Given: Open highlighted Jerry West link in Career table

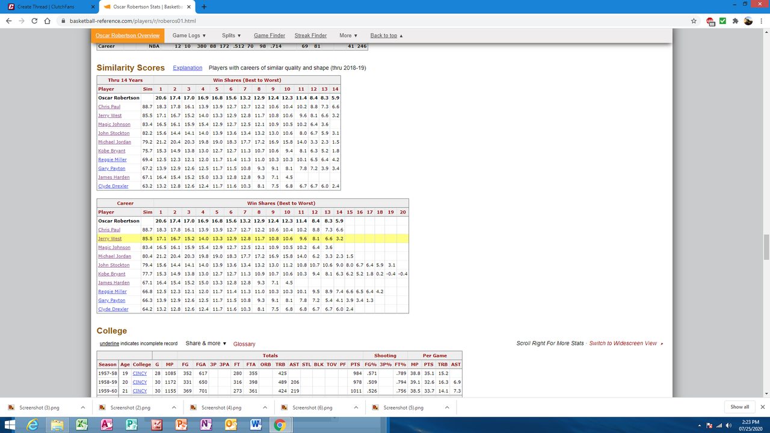Looking at the screenshot, I should 109,239.
